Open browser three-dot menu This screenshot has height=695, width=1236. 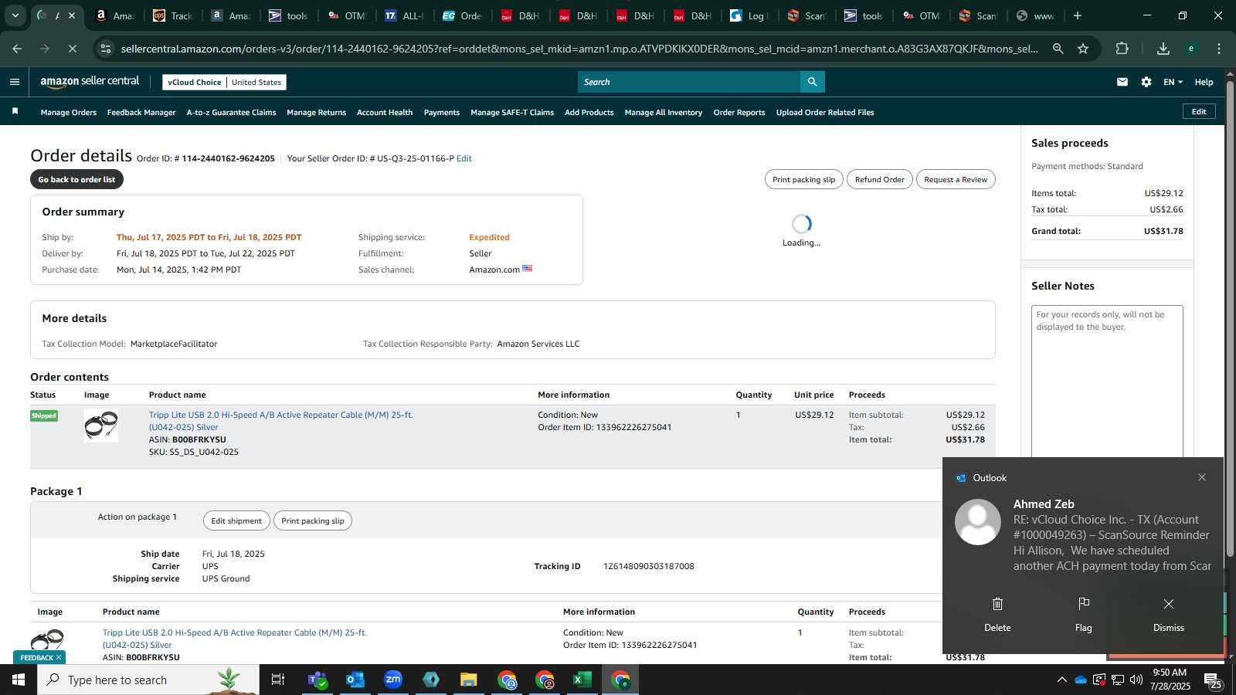(1219, 49)
